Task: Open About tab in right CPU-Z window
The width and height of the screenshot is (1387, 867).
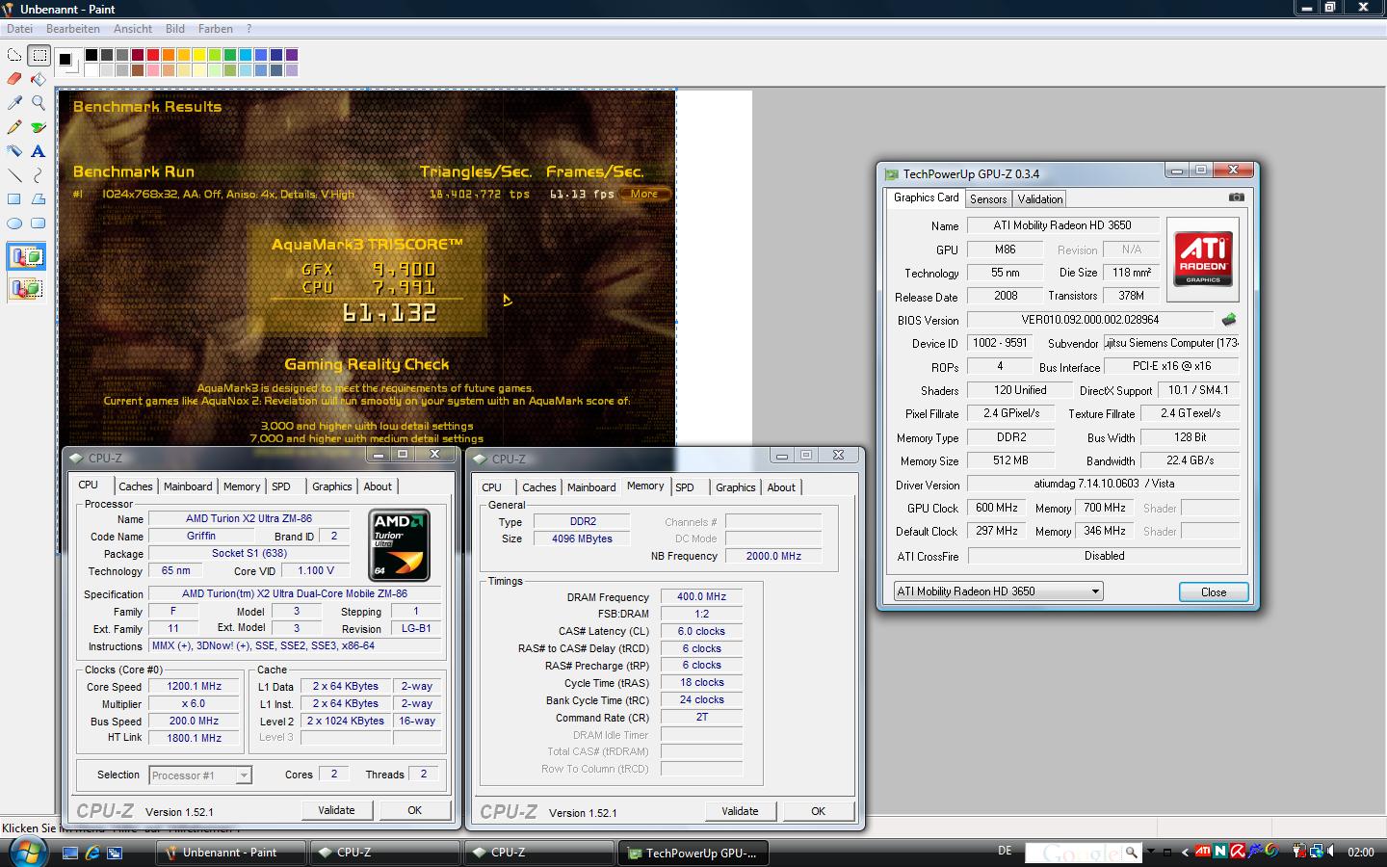Action: point(781,487)
